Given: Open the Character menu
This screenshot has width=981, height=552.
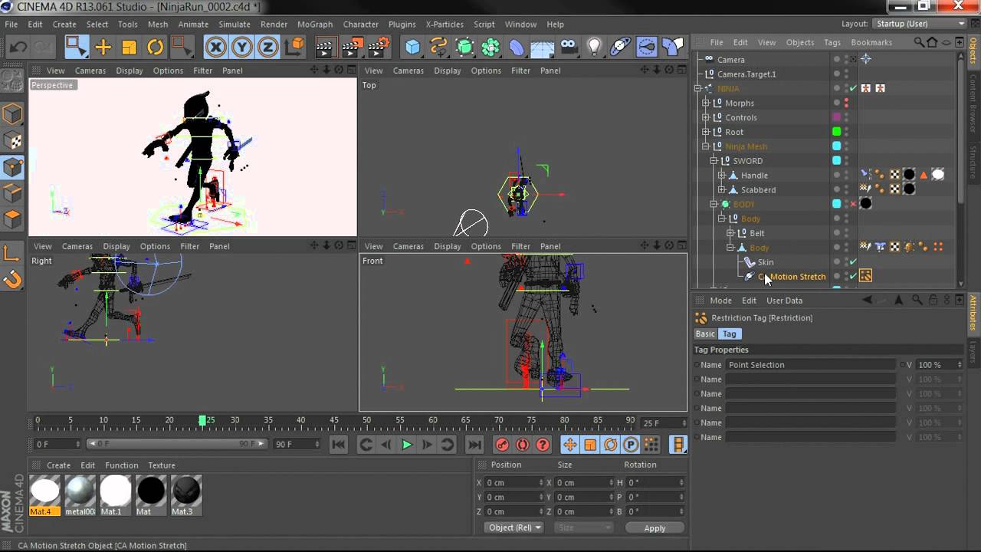Looking at the screenshot, I should pos(360,25).
